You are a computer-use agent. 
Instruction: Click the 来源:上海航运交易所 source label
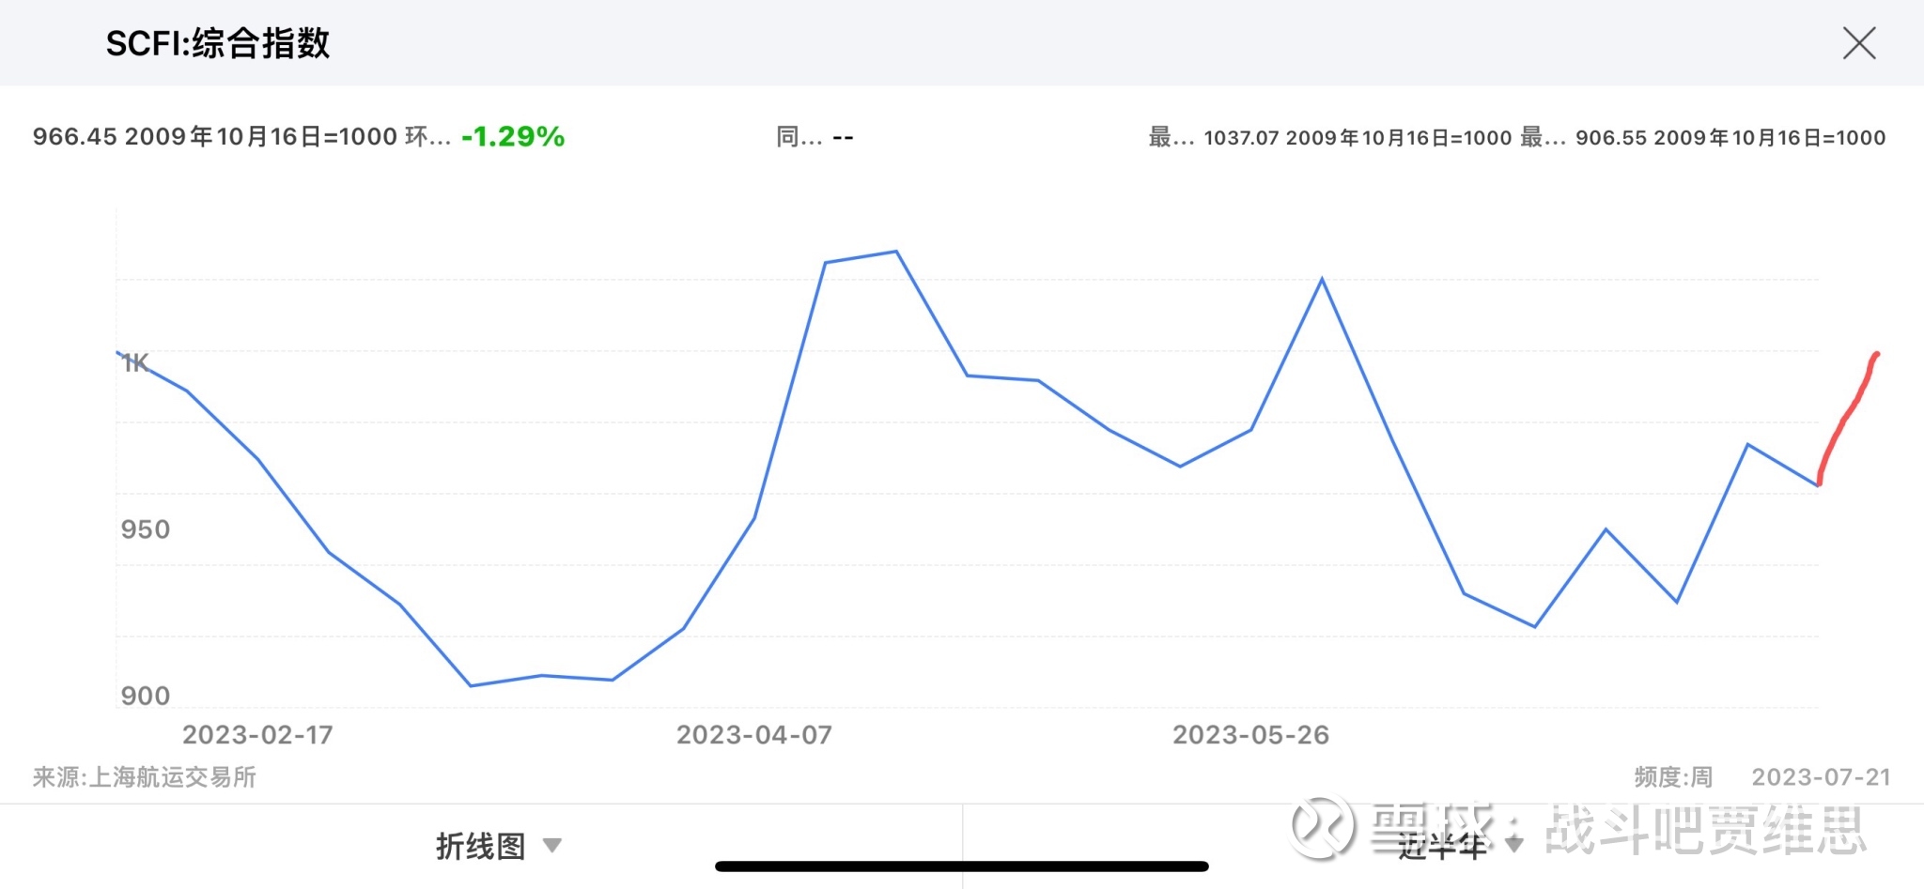pyautogui.click(x=145, y=777)
